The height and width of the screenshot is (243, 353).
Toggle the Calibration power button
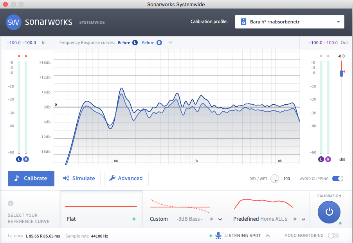329,212
